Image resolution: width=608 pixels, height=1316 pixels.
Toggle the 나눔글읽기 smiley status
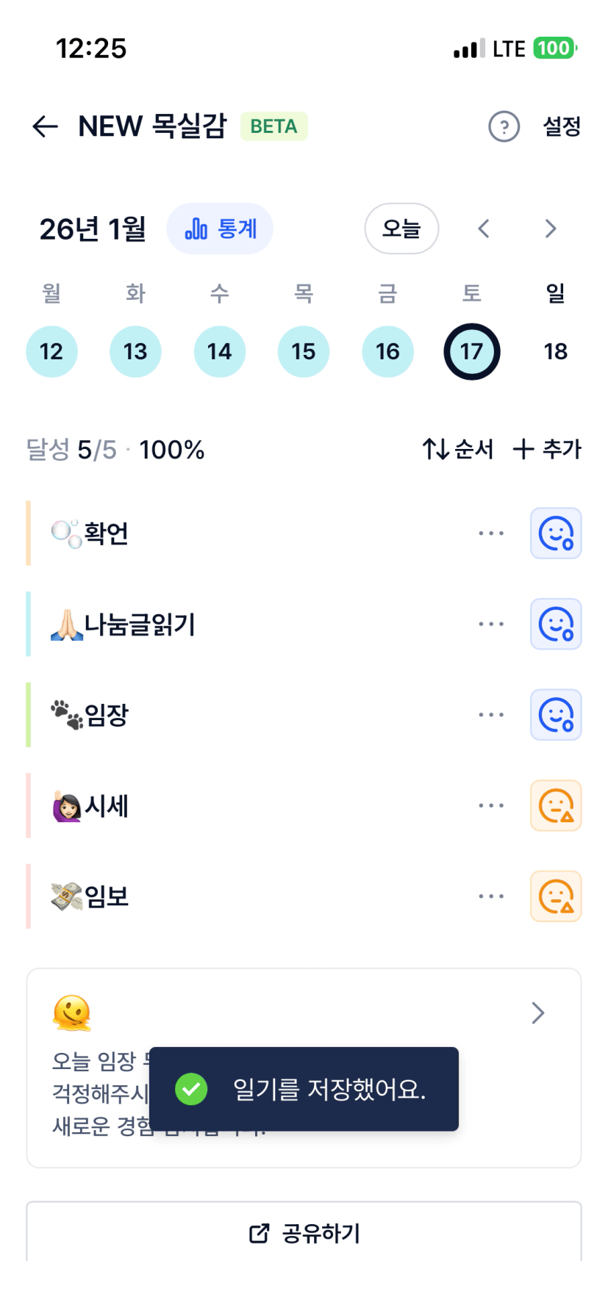556,625
